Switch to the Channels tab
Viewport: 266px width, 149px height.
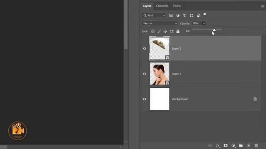pos(162,6)
